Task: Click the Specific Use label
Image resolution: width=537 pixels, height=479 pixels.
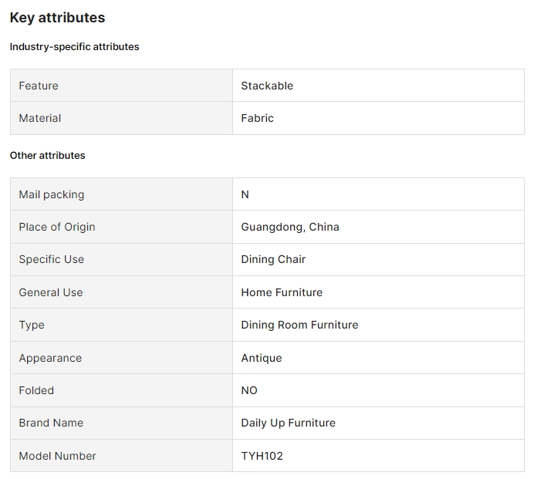Action: tap(52, 259)
